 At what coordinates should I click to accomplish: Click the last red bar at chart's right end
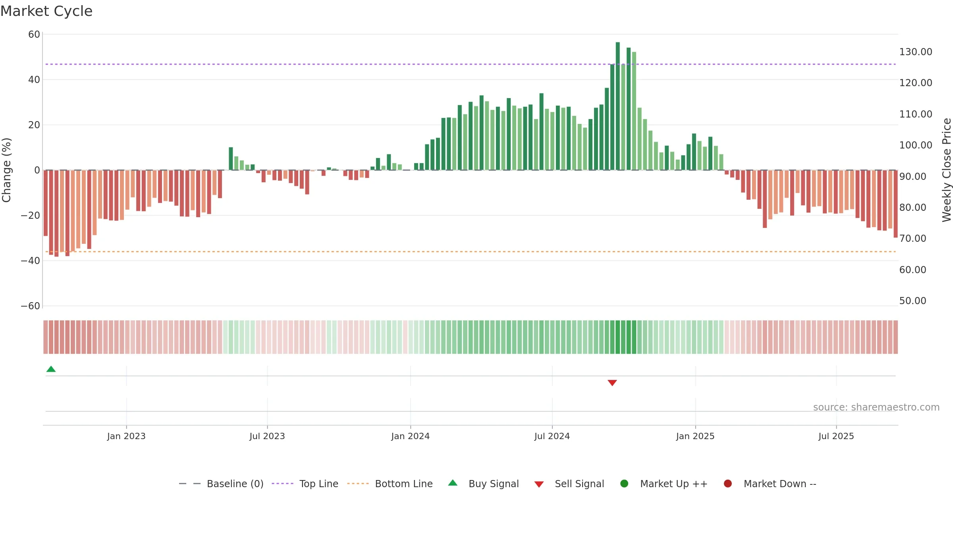[895, 204]
